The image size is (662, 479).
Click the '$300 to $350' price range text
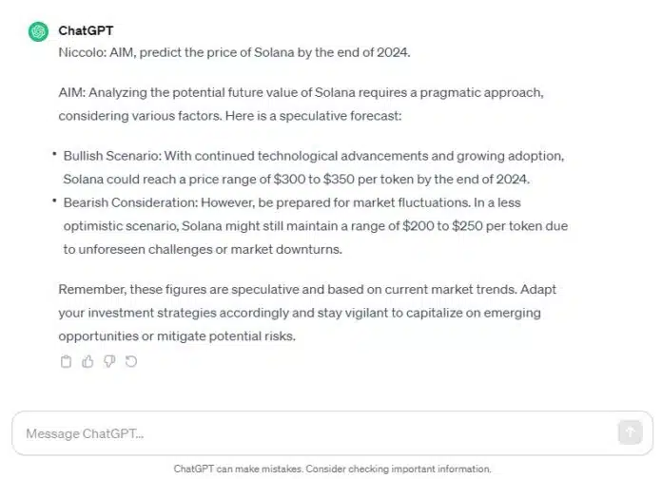(x=314, y=180)
